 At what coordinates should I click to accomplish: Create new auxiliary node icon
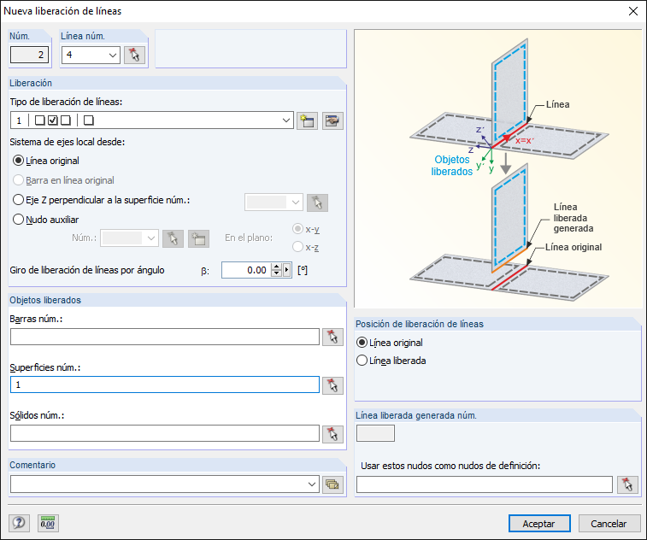pos(198,239)
